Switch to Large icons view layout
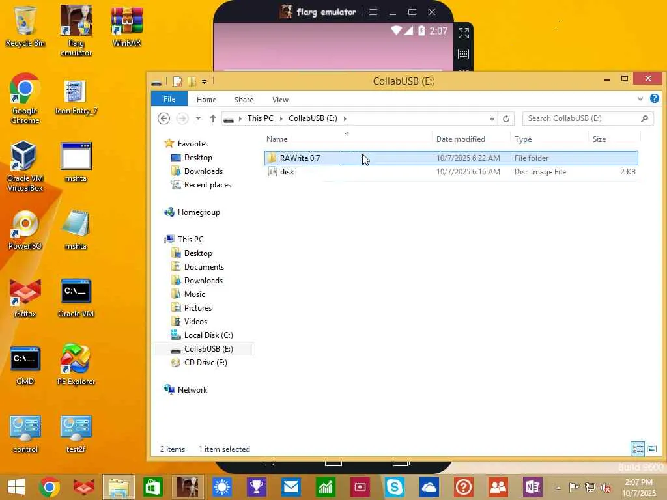667x500 pixels. 652,449
